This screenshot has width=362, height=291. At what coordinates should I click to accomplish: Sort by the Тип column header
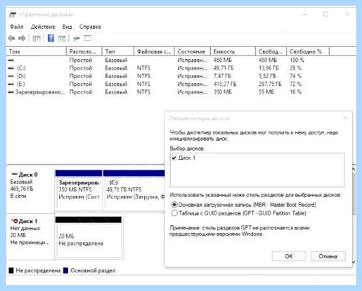(x=118, y=52)
